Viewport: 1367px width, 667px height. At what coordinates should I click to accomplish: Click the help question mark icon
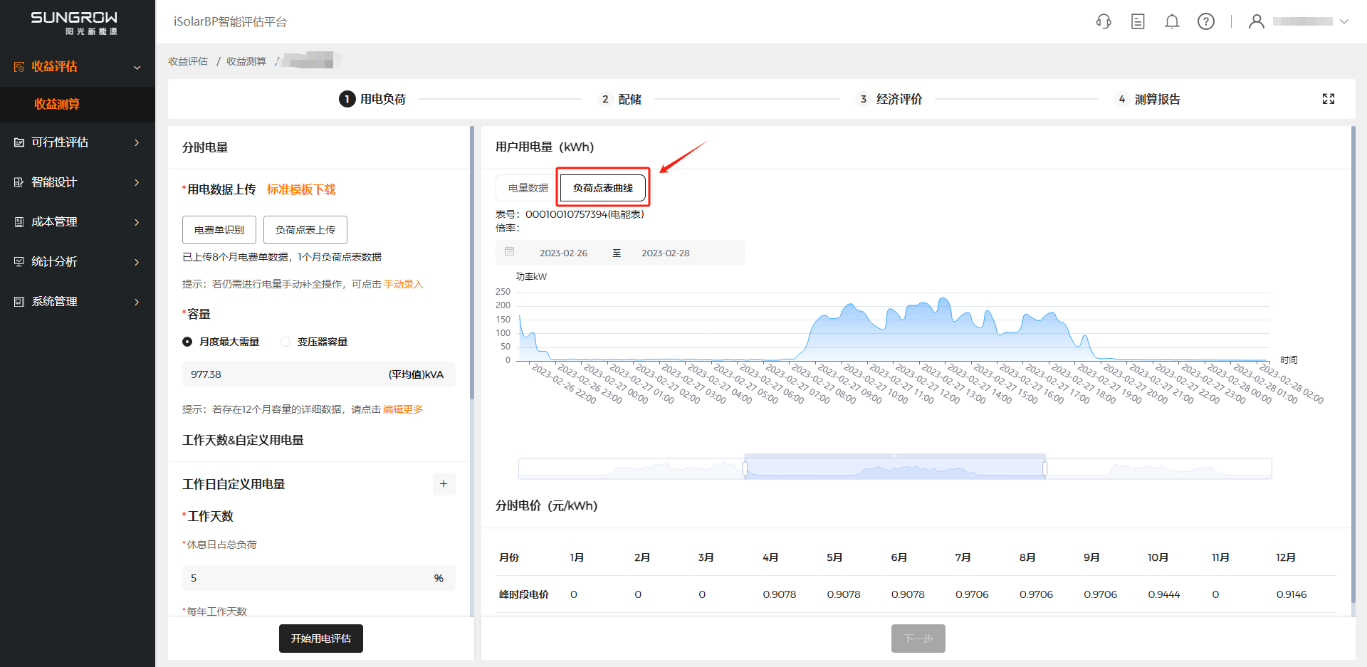1206,21
